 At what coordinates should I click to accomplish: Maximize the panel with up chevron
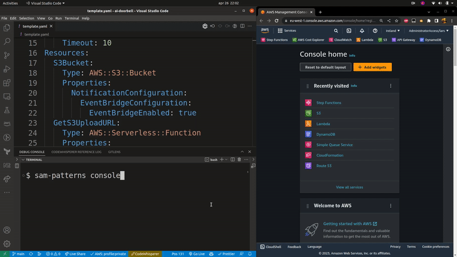pos(242,151)
